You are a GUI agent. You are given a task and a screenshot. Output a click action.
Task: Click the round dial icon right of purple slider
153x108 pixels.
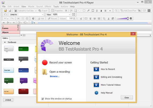point(131,18)
